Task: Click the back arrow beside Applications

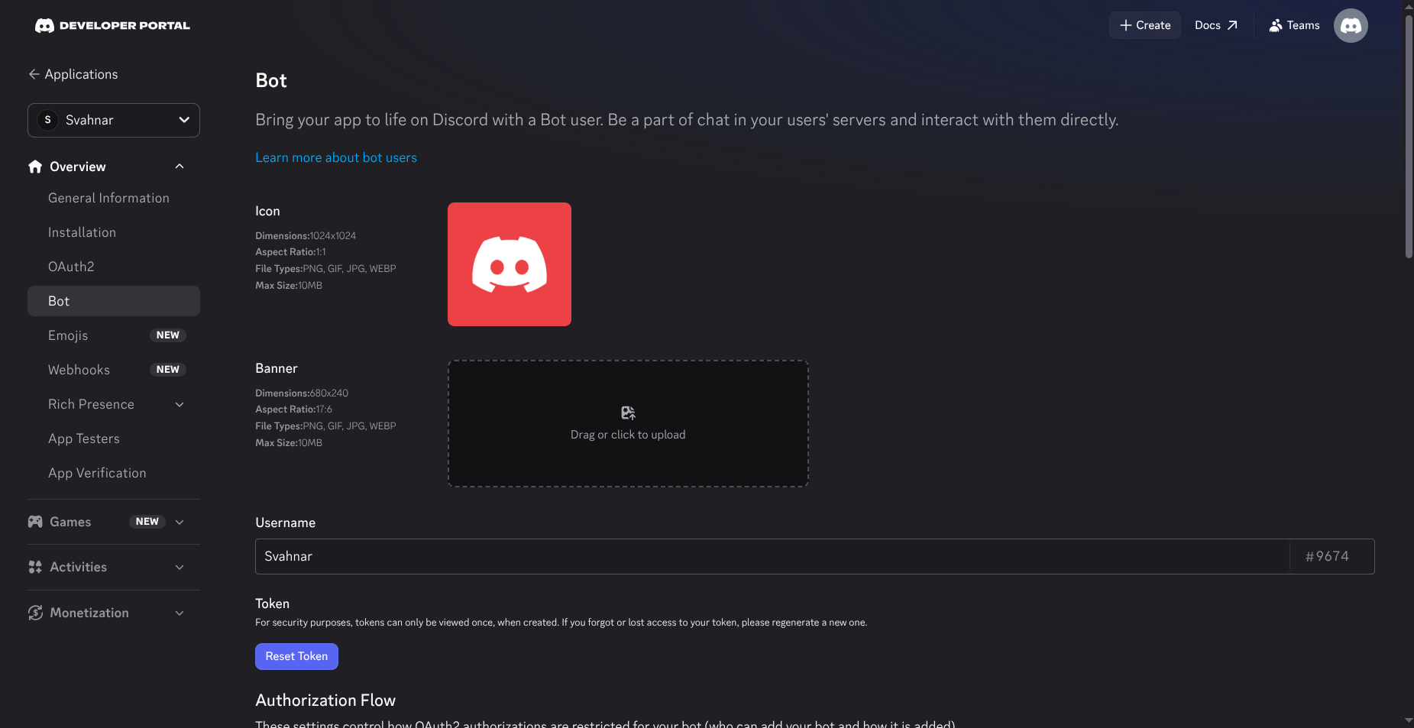Action: click(x=34, y=74)
